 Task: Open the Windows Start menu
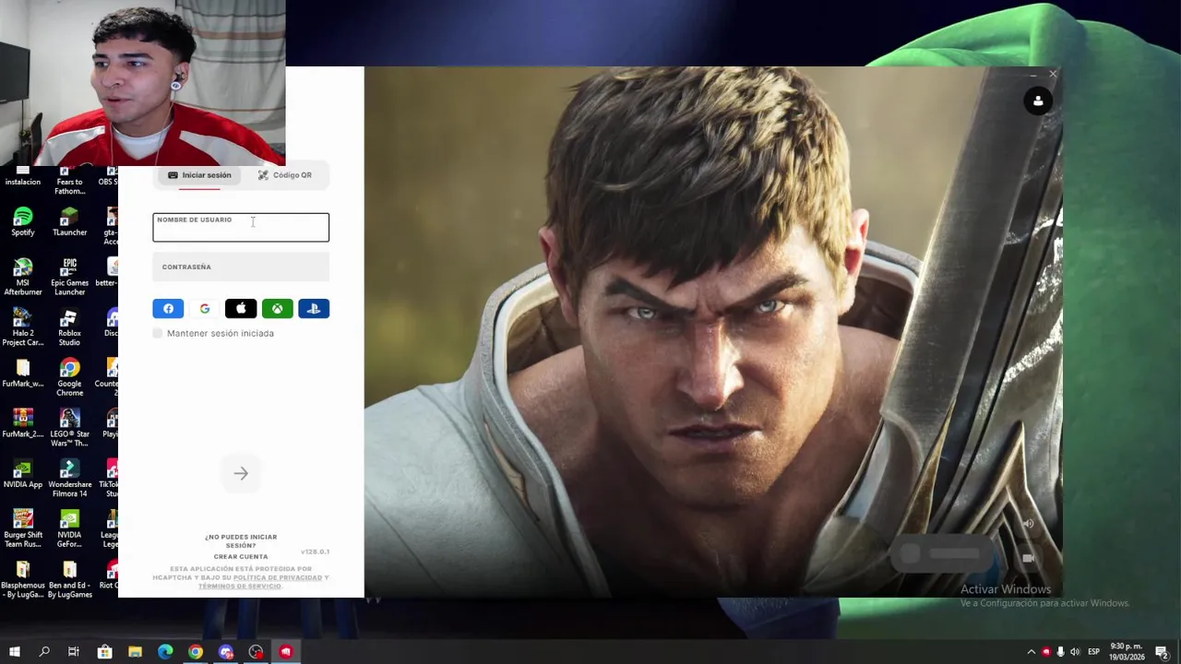pyautogui.click(x=14, y=652)
